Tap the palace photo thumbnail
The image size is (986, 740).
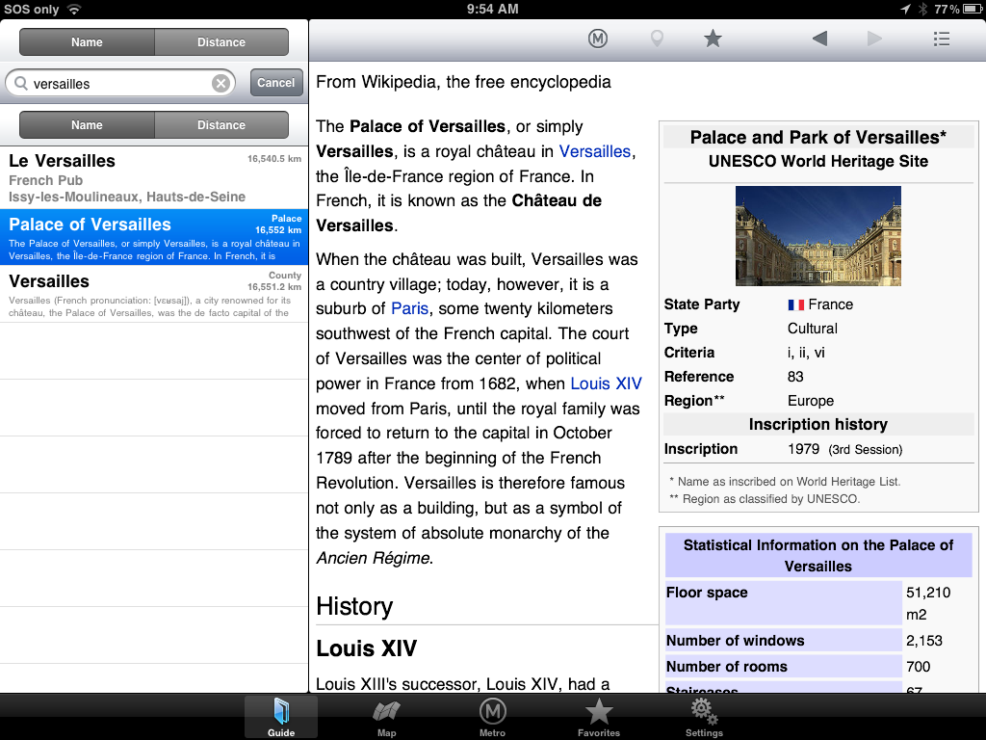(818, 235)
